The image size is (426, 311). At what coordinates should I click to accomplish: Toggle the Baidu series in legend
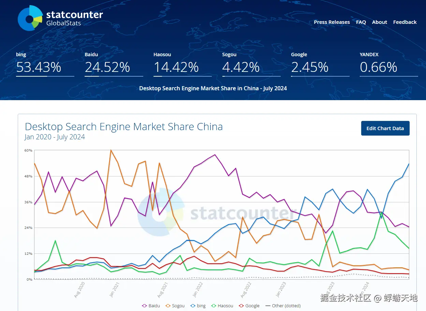pos(151,306)
